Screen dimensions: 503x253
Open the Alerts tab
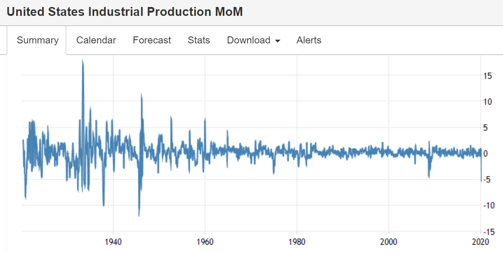tap(309, 40)
